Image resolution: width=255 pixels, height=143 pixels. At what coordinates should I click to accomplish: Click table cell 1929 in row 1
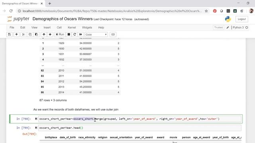[61, 43]
